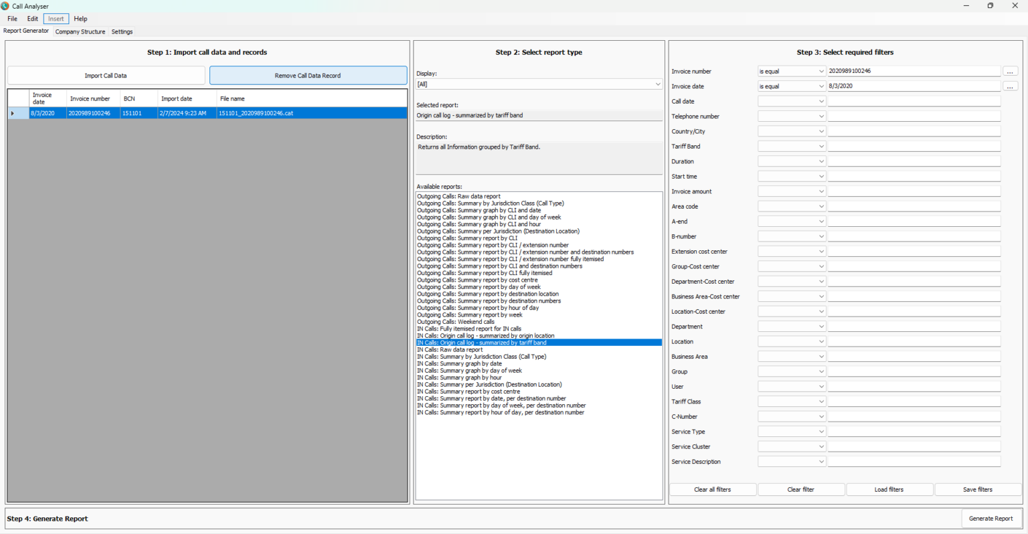
Task: Click the Save filters button
Action: [977, 490]
